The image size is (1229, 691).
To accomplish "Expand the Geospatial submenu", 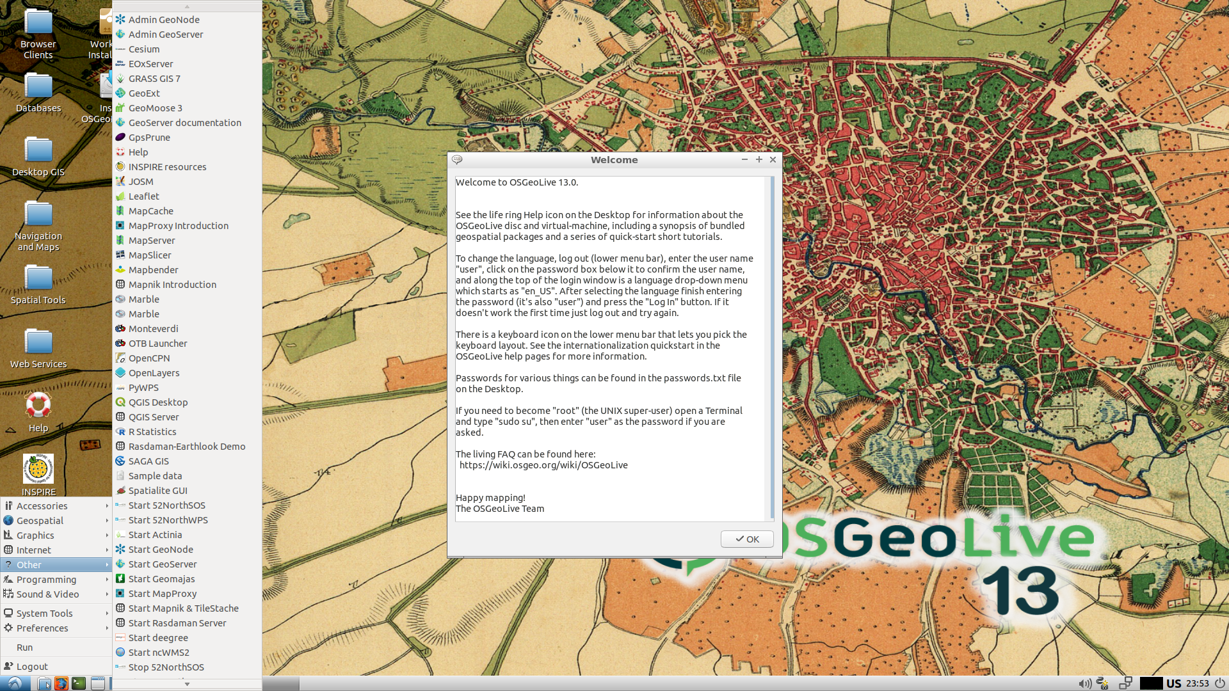I will 56,520.
